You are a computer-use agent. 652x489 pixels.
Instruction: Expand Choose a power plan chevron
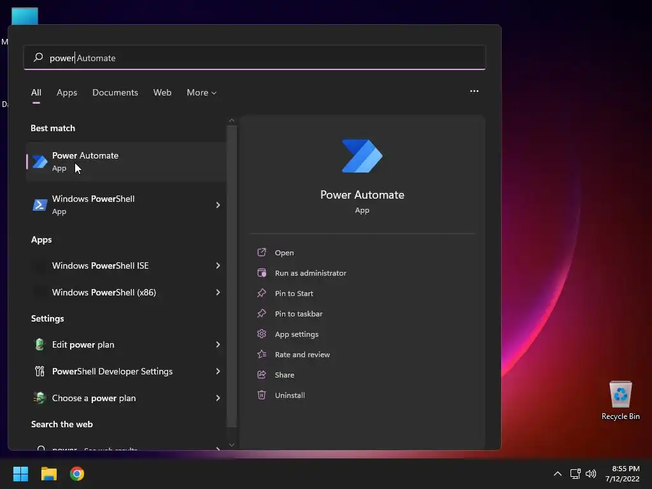pos(218,398)
